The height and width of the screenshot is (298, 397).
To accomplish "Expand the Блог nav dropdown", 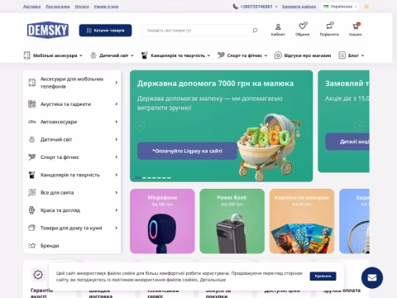I will point(362,55).
